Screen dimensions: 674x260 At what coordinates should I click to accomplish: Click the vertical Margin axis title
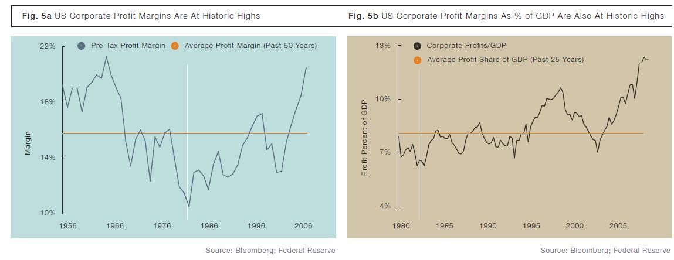click(28, 143)
